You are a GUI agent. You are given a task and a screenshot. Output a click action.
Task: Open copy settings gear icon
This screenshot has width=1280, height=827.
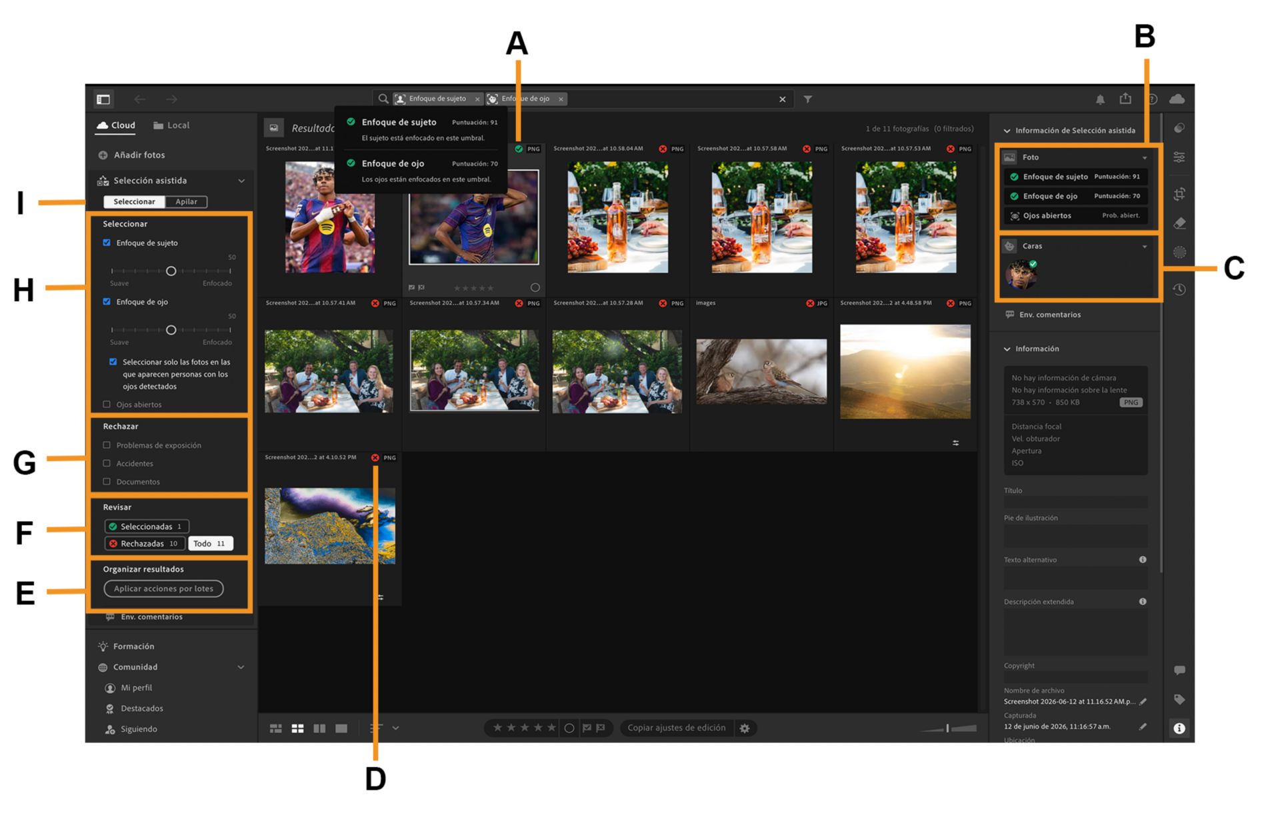(745, 728)
